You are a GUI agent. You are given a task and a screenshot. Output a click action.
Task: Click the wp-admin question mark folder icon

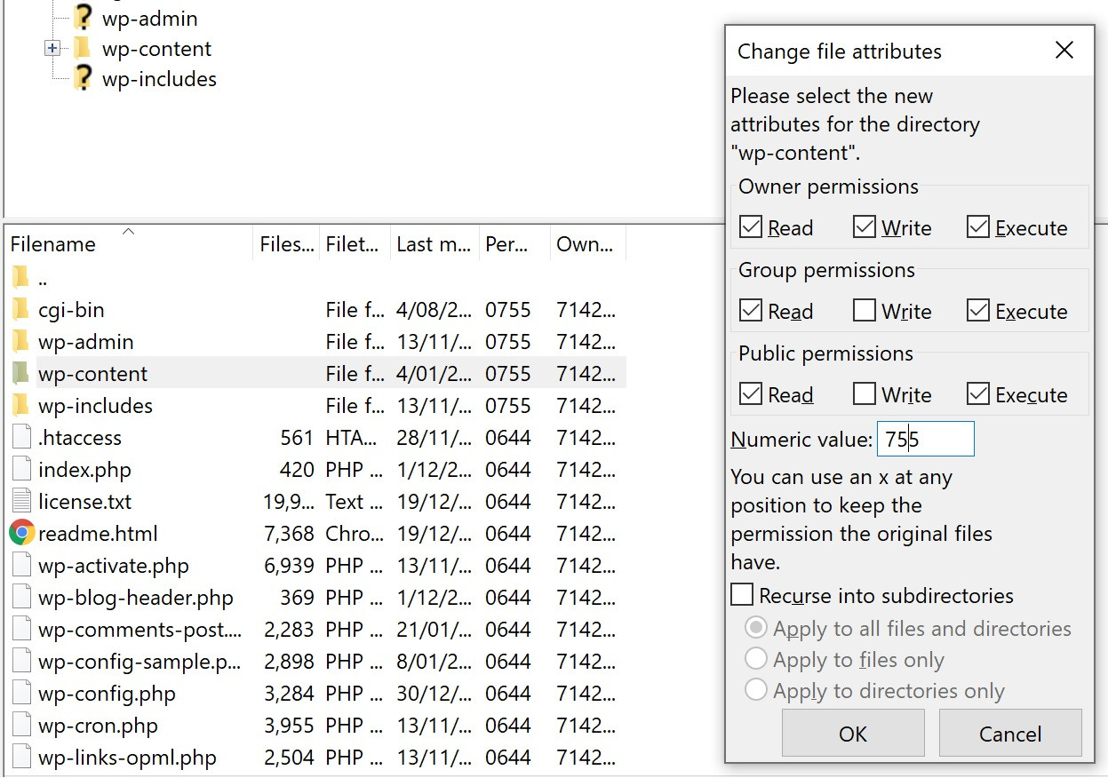tap(83, 18)
